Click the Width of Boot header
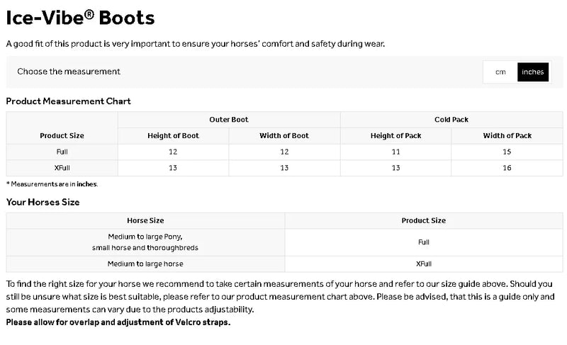This screenshot has height=345, width=567. [284, 135]
